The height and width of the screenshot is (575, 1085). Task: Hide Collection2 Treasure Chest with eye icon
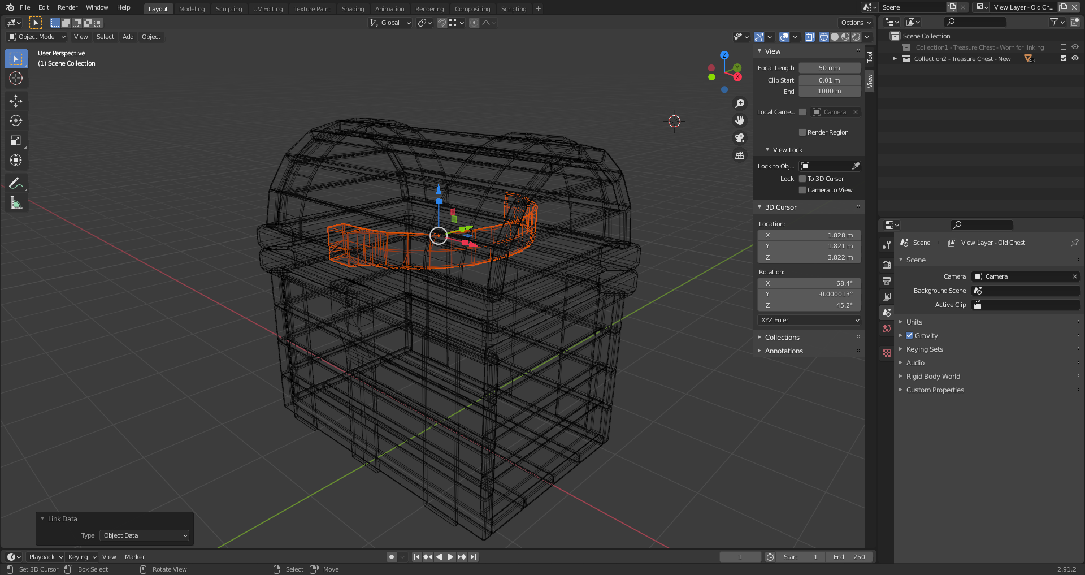pos(1075,59)
